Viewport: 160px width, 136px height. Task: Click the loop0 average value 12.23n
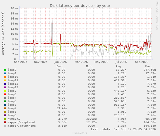pyautogui.click(x=121, y=70)
